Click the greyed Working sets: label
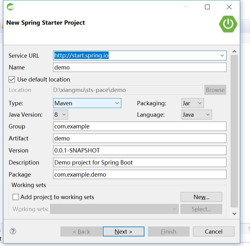The height and width of the screenshot is (246, 250). 31,209
